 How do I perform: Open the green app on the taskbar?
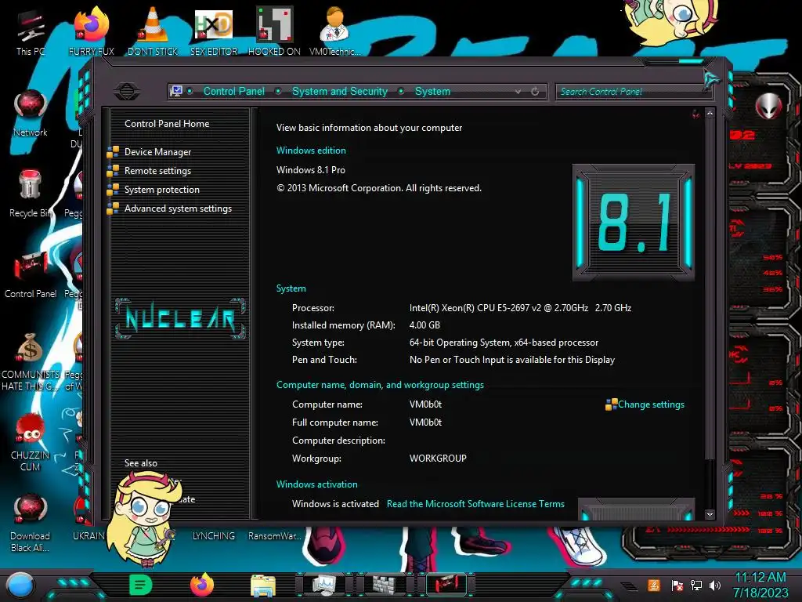point(141,585)
